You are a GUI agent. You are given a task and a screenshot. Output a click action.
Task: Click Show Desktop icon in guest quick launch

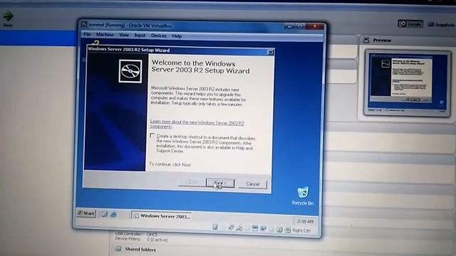[104, 214]
